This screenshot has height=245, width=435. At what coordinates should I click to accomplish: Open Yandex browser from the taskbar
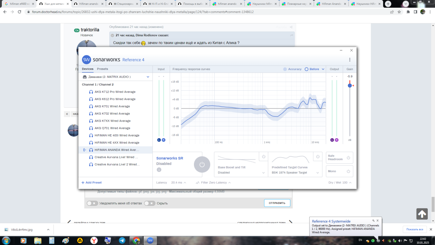(x=94, y=240)
